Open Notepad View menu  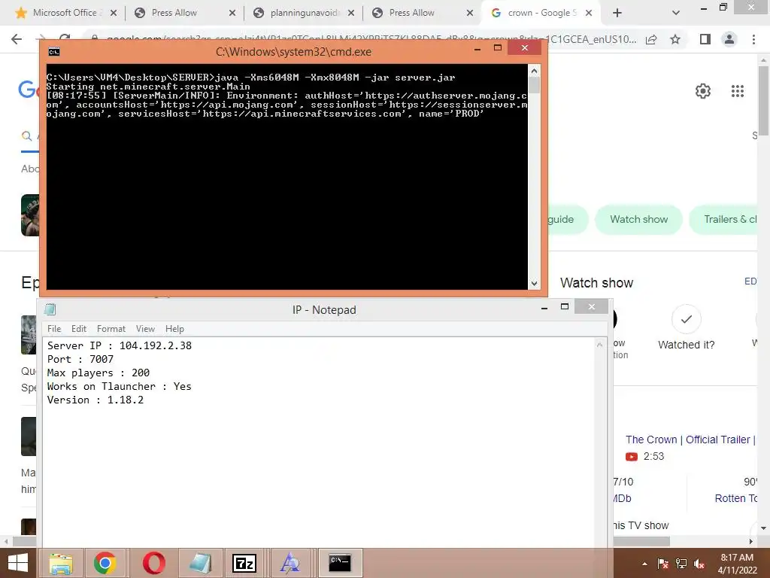point(145,329)
